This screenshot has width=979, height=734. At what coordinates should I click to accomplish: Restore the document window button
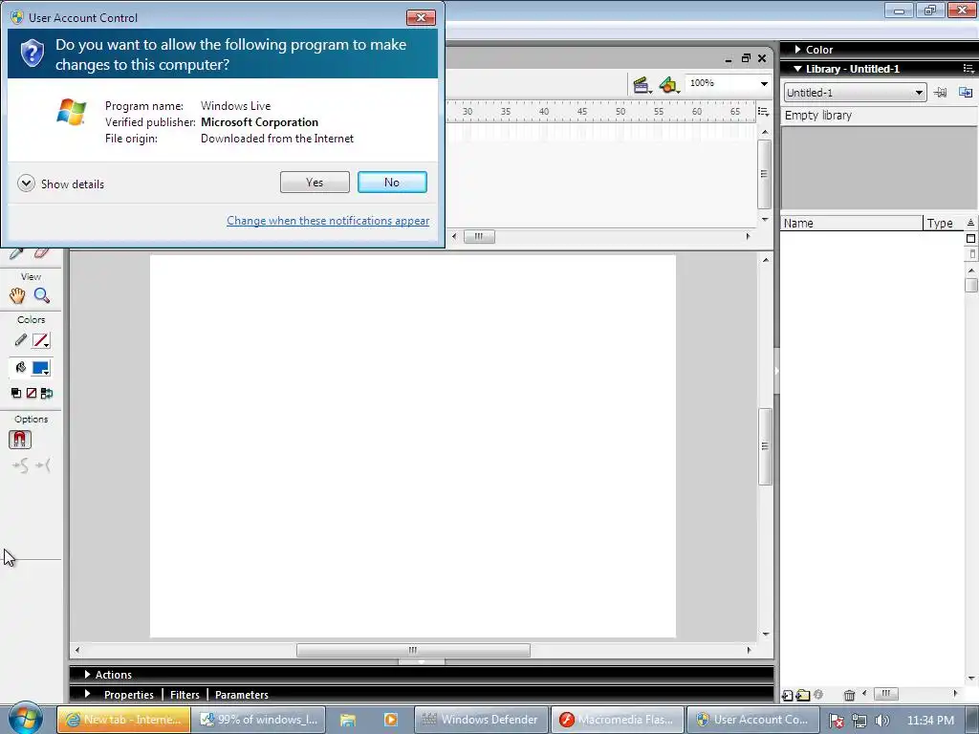746,58
